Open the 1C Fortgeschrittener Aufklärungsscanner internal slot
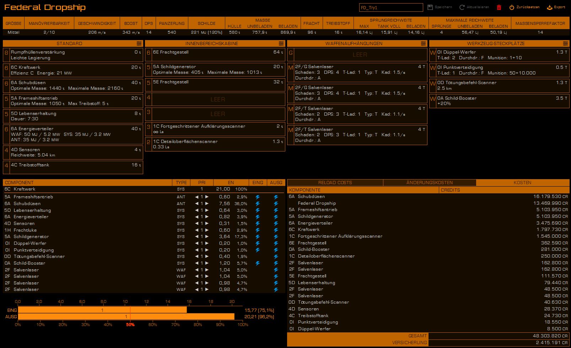 215,129
